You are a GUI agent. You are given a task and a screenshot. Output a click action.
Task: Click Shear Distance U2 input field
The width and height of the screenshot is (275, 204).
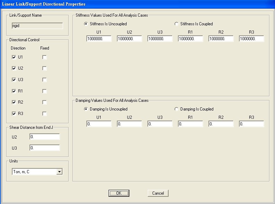point(44,137)
